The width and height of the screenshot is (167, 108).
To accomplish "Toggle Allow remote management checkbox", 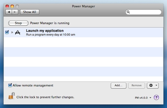I will pos(10,85).
